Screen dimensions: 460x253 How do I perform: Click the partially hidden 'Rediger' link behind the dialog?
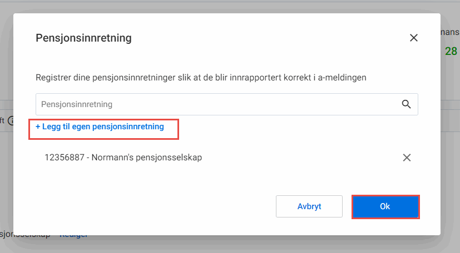(73, 236)
